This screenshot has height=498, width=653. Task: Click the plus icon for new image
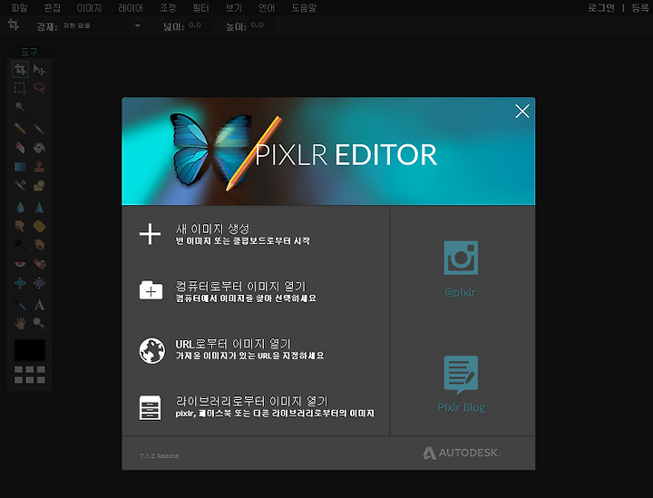tap(150, 234)
